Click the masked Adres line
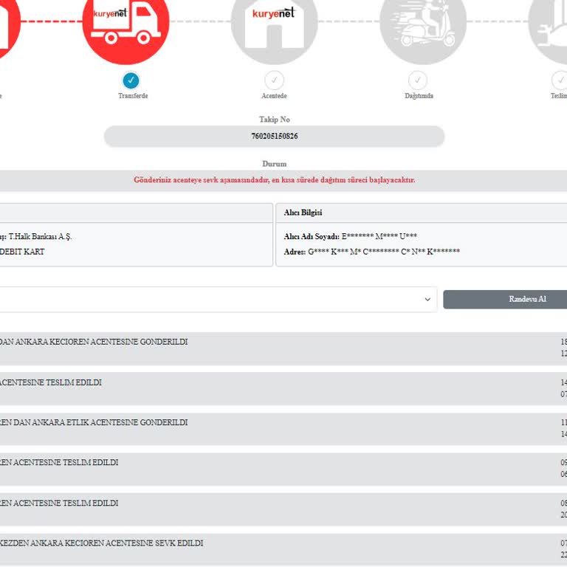Screen dimensions: 567x567 click(372, 252)
